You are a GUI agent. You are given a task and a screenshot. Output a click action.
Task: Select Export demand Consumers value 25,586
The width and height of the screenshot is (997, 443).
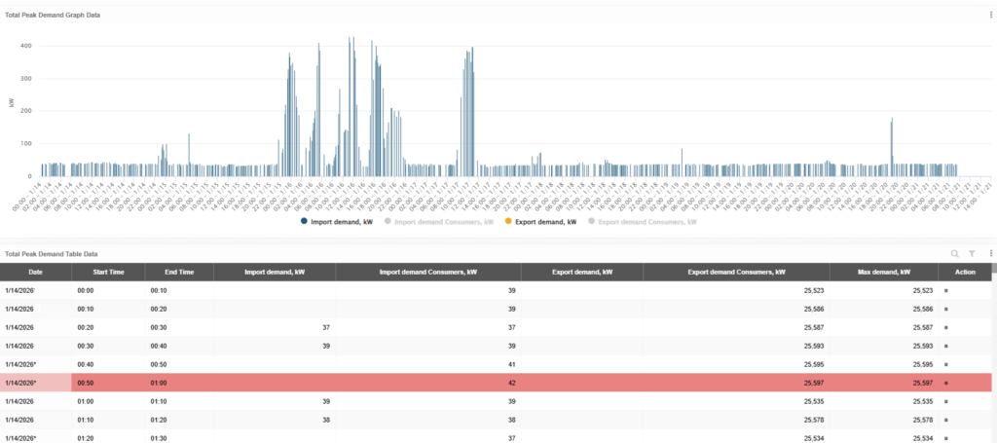point(815,309)
